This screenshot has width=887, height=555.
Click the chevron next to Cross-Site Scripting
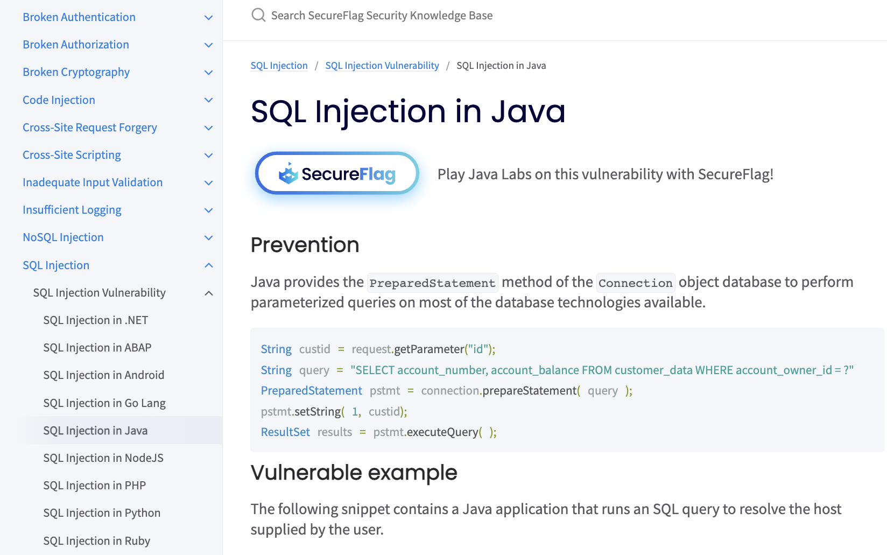click(208, 155)
